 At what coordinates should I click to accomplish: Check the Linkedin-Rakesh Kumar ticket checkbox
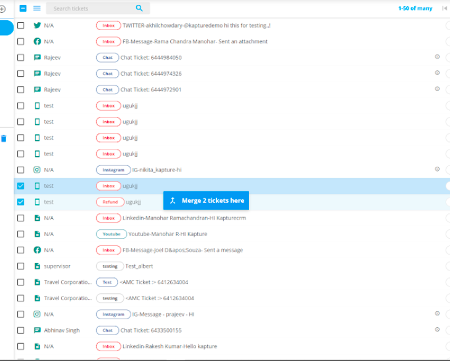(21, 346)
